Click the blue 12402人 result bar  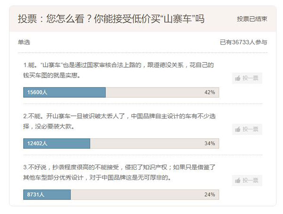[x=57, y=143]
